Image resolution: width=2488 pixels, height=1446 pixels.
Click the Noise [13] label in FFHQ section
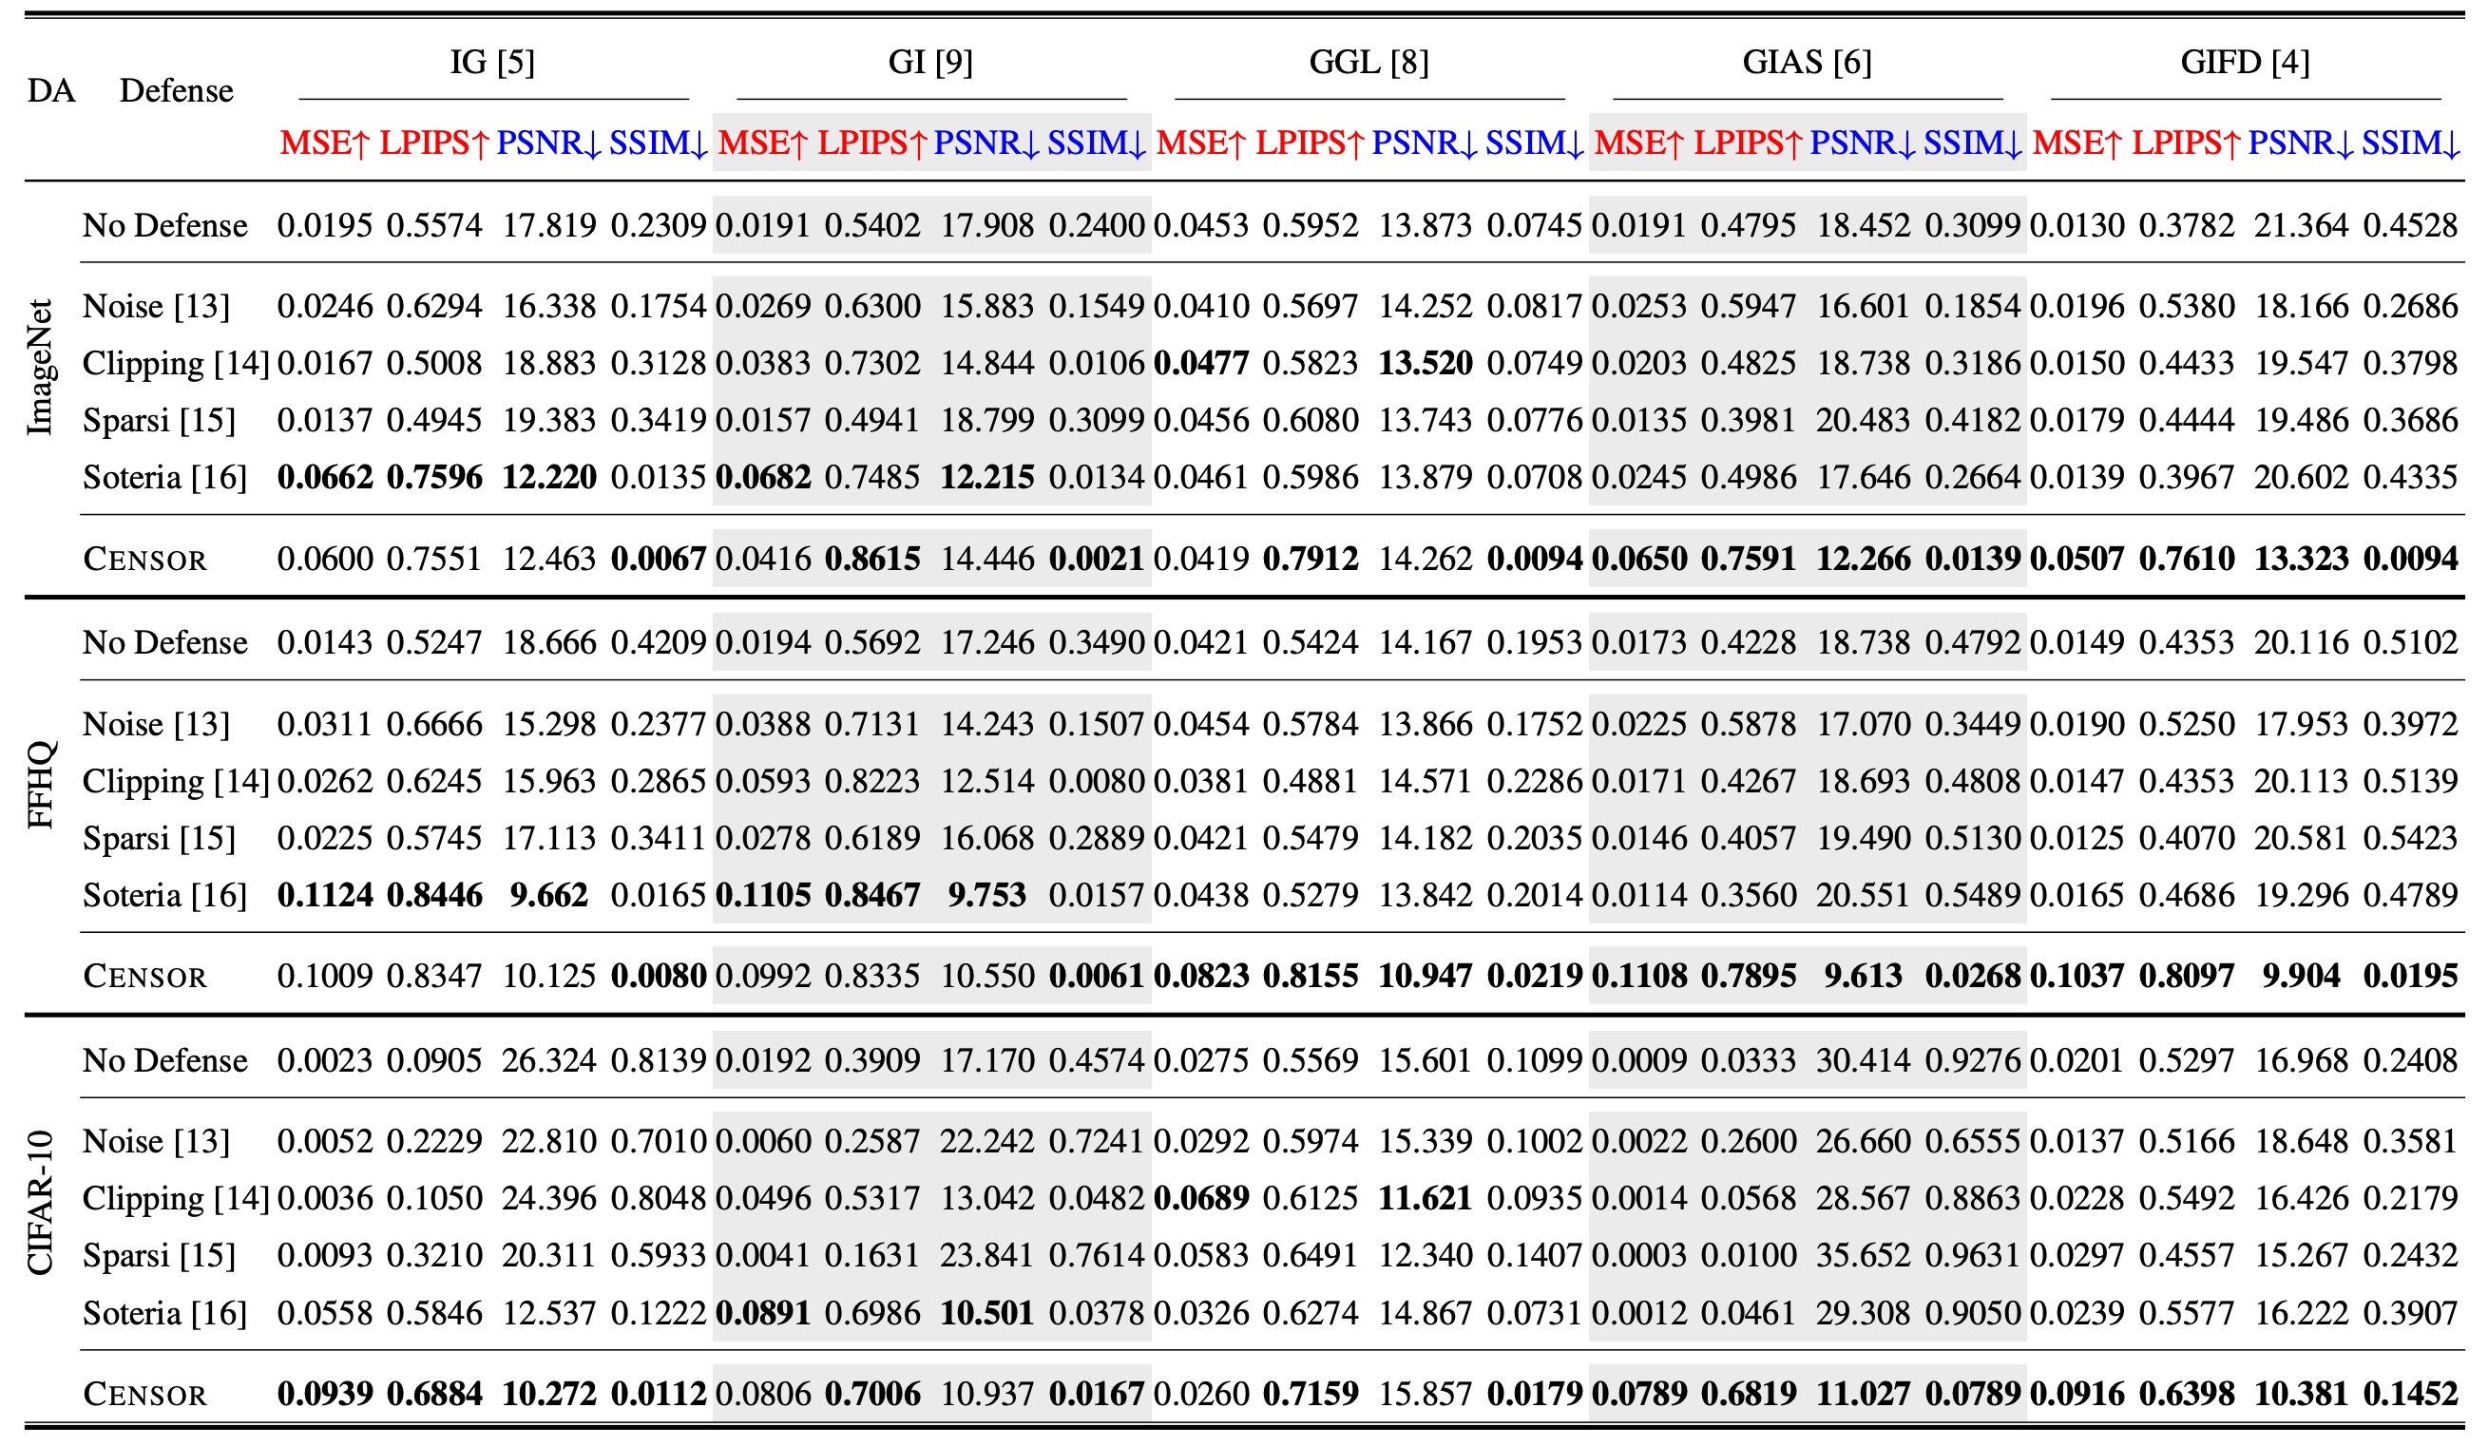pyautogui.click(x=156, y=725)
